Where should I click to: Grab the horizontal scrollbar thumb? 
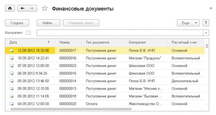(x=71, y=109)
